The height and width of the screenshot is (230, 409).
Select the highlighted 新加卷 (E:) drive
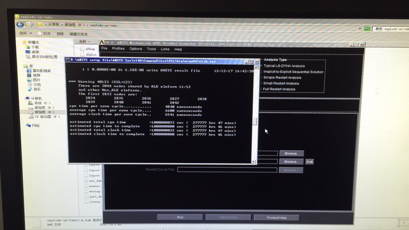[41, 112]
